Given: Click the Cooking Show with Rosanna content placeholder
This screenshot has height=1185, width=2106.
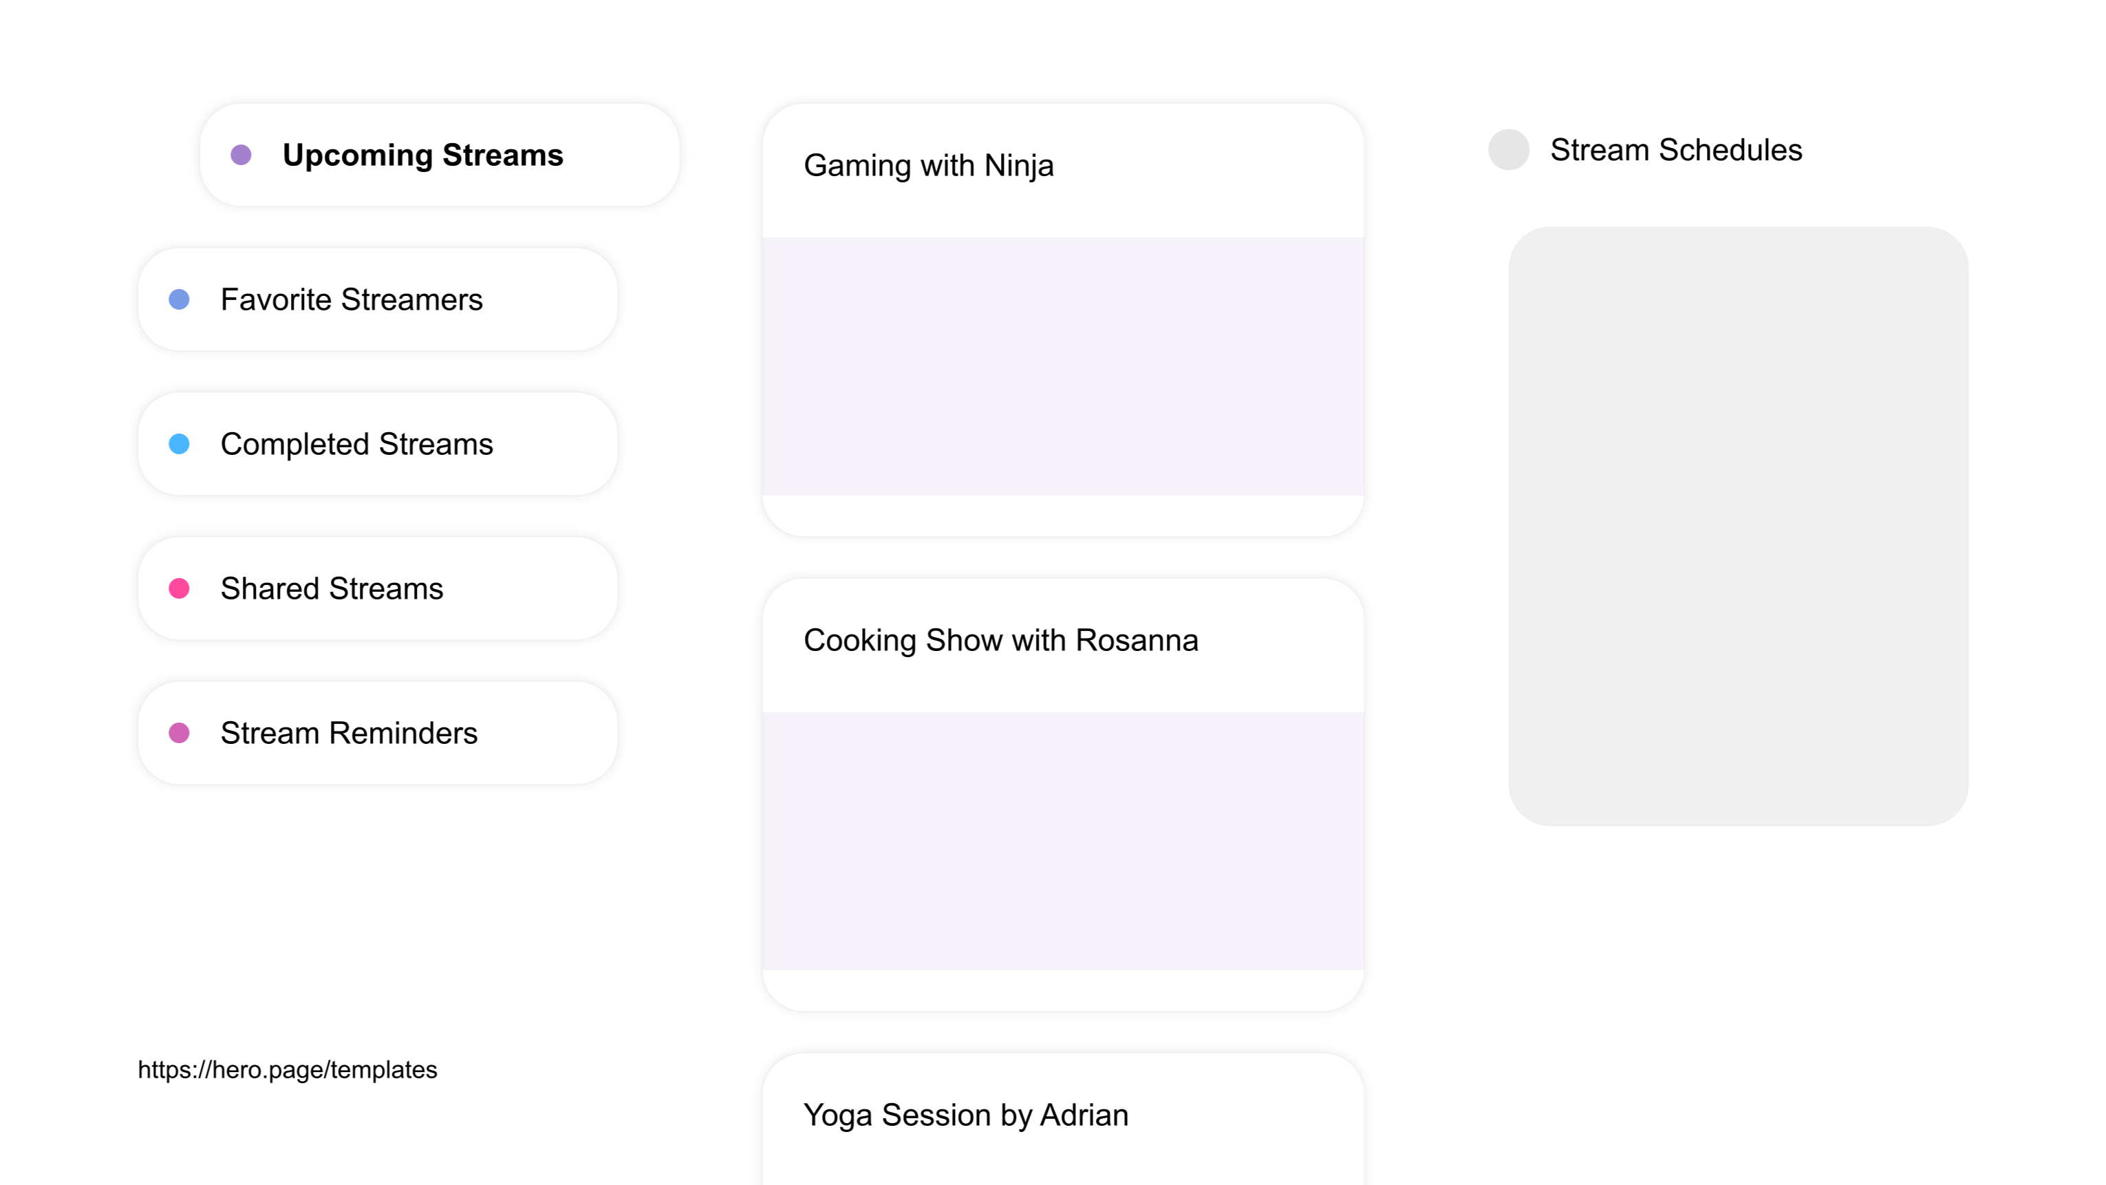Looking at the screenshot, I should (x=1063, y=842).
